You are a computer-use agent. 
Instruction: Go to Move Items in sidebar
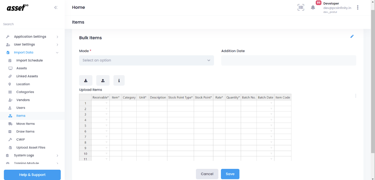26,124
